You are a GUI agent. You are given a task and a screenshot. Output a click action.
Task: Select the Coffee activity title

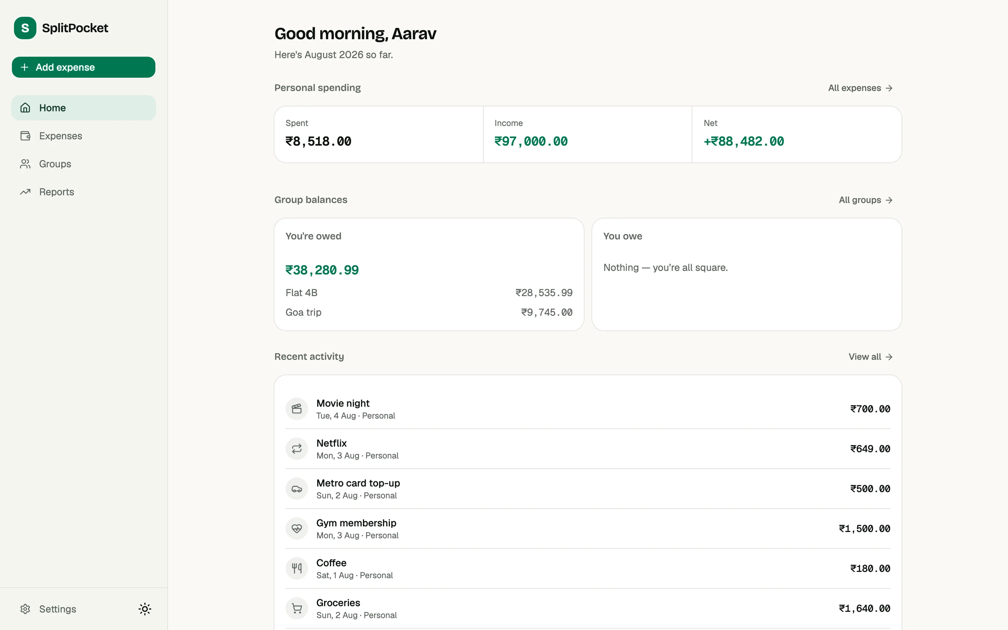[x=331, y=563]
